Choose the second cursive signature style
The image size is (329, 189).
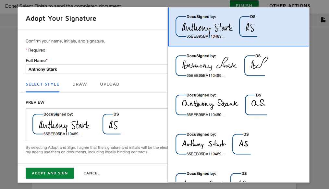[209, 66]
